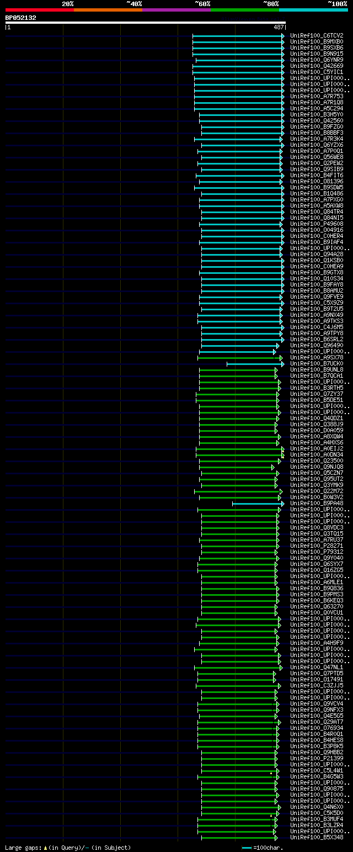The height and width of the screenshot is (852, 353).
Task: Open hit UniRef100_C5YIC1
Action: coord(317,72)
